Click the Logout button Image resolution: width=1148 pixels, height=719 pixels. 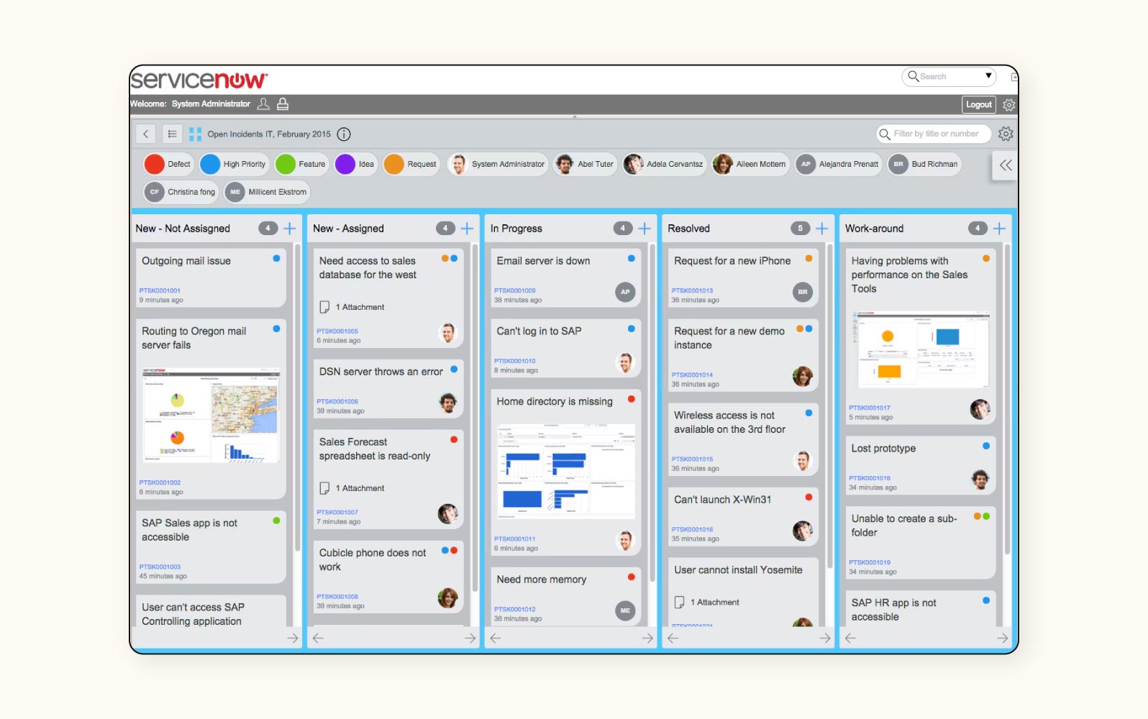point(979,104)
